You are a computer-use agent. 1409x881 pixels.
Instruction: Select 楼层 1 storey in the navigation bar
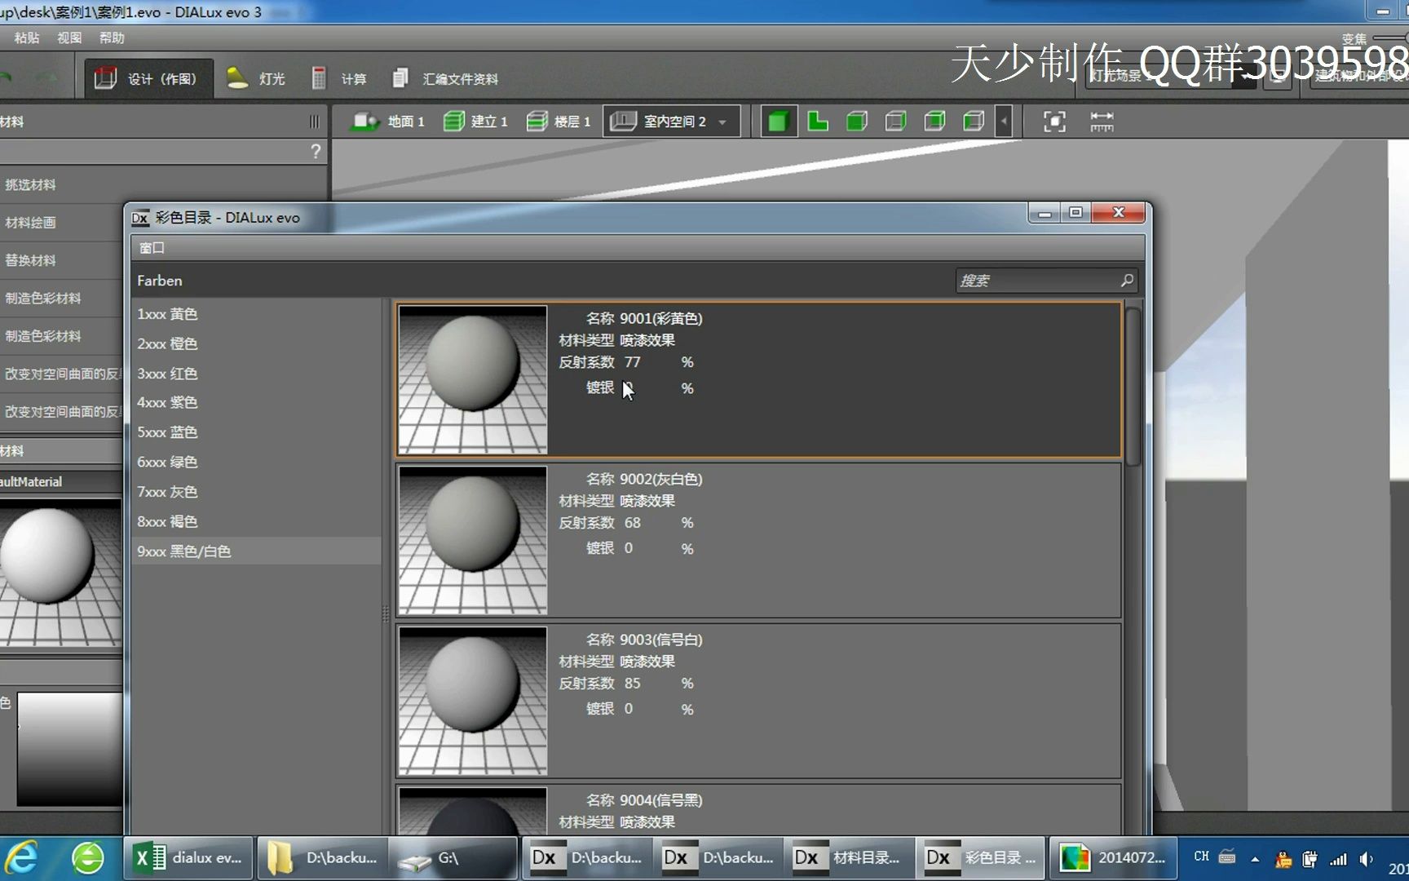tap(559, 122)
